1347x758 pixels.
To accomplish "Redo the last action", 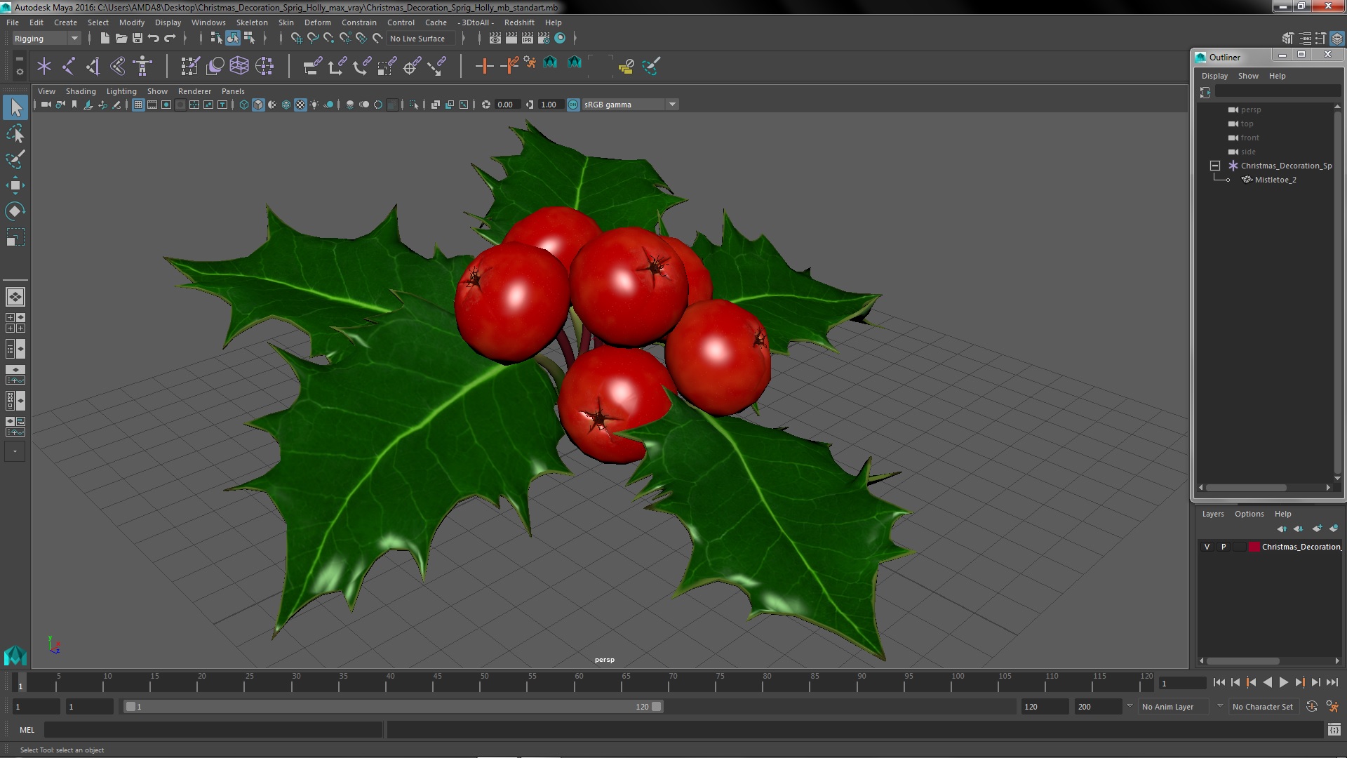I will pyautogui.click(x=170, y=38).
